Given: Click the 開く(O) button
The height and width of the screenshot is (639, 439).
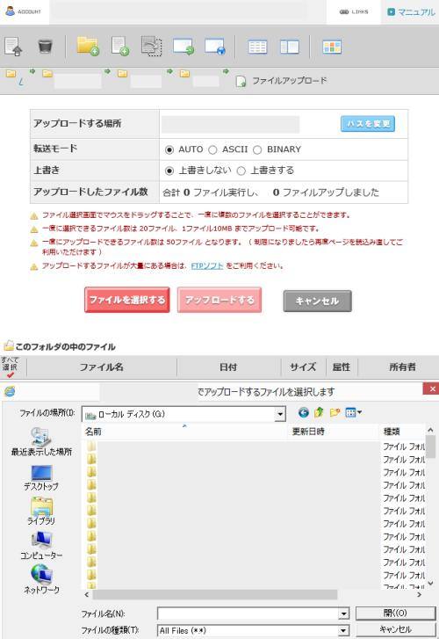Looking at the screenshot, I should [395, 613].
